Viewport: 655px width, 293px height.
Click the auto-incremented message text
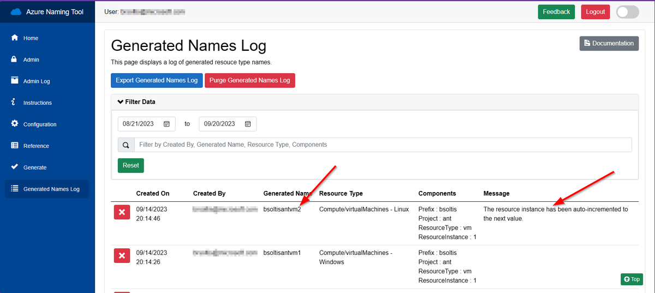(x=556, y=214)
